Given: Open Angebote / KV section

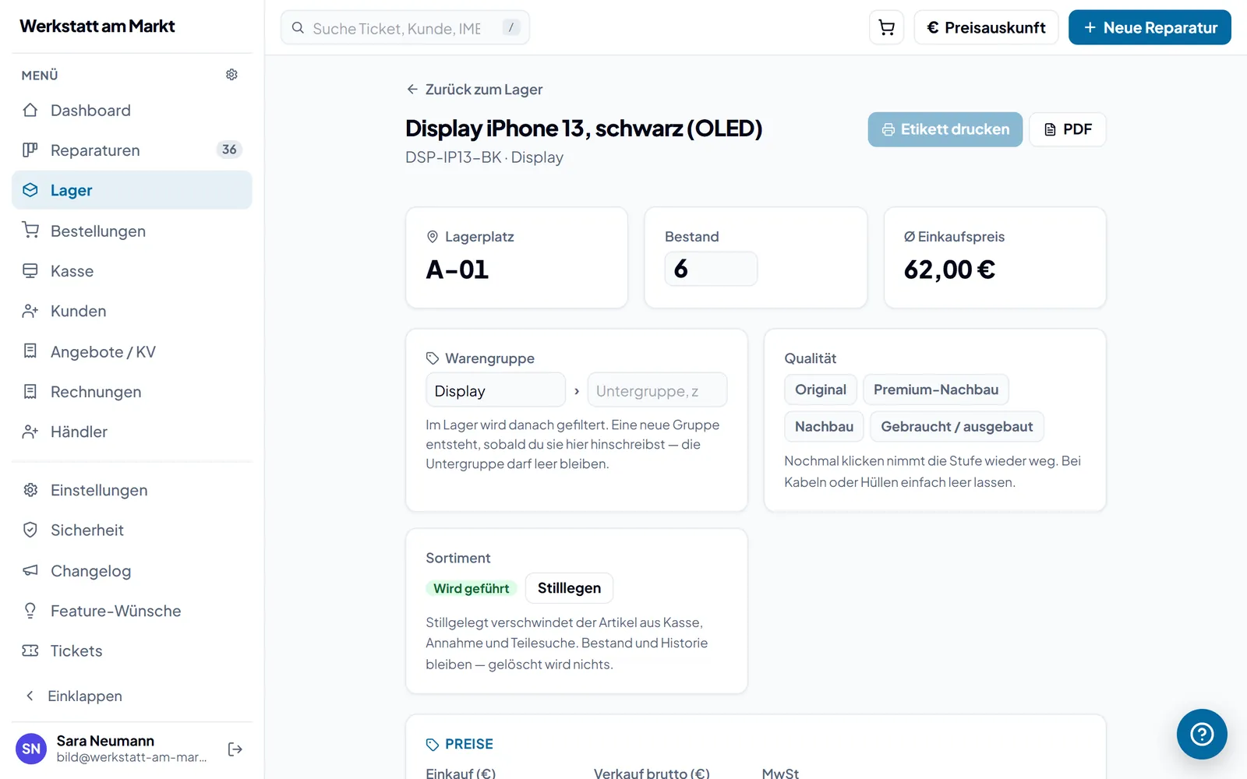Looking at the screenshot, I should click(x=132, y=352).
